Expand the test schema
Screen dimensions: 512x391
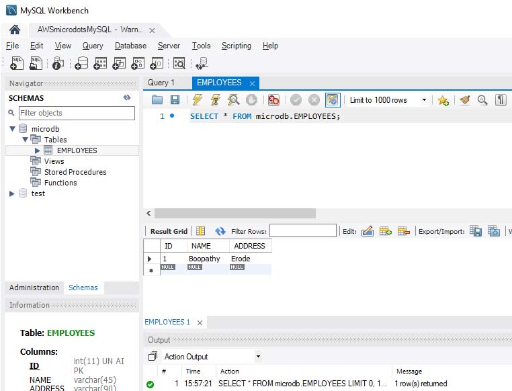point(12,193)
